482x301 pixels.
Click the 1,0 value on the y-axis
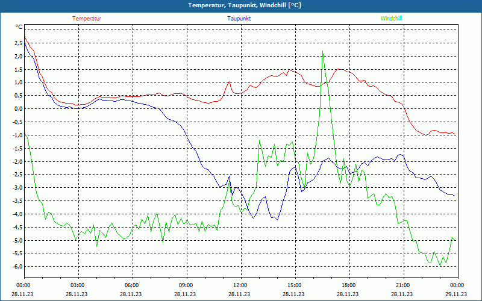tap(19, 82)
